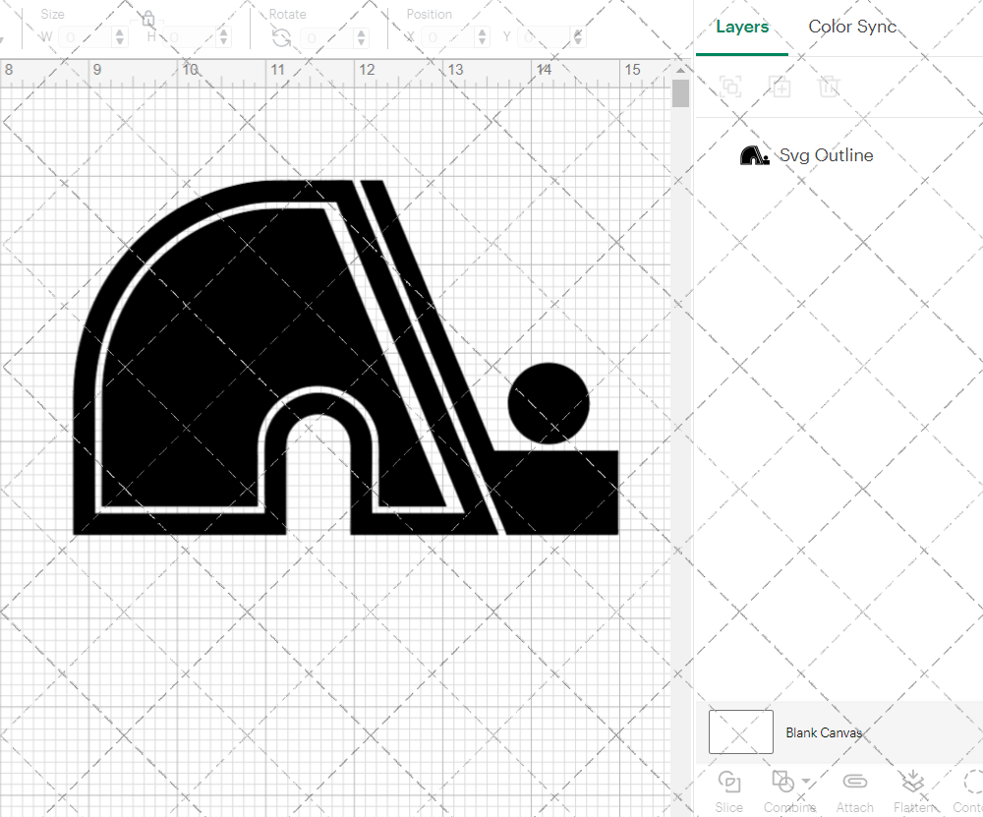The height and width of the screenshot is (817, 983).
Task: Click the Position X stepper arrows
Action: click(x=482, y=37)
